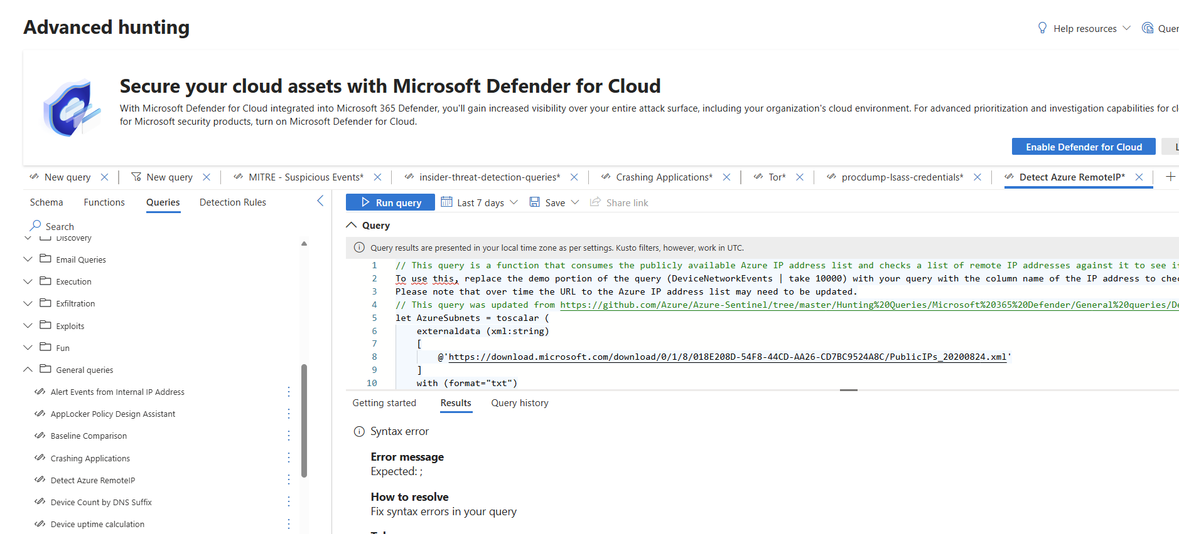Select the Results tab
The image size is (1179, 534).
(456, 403)
